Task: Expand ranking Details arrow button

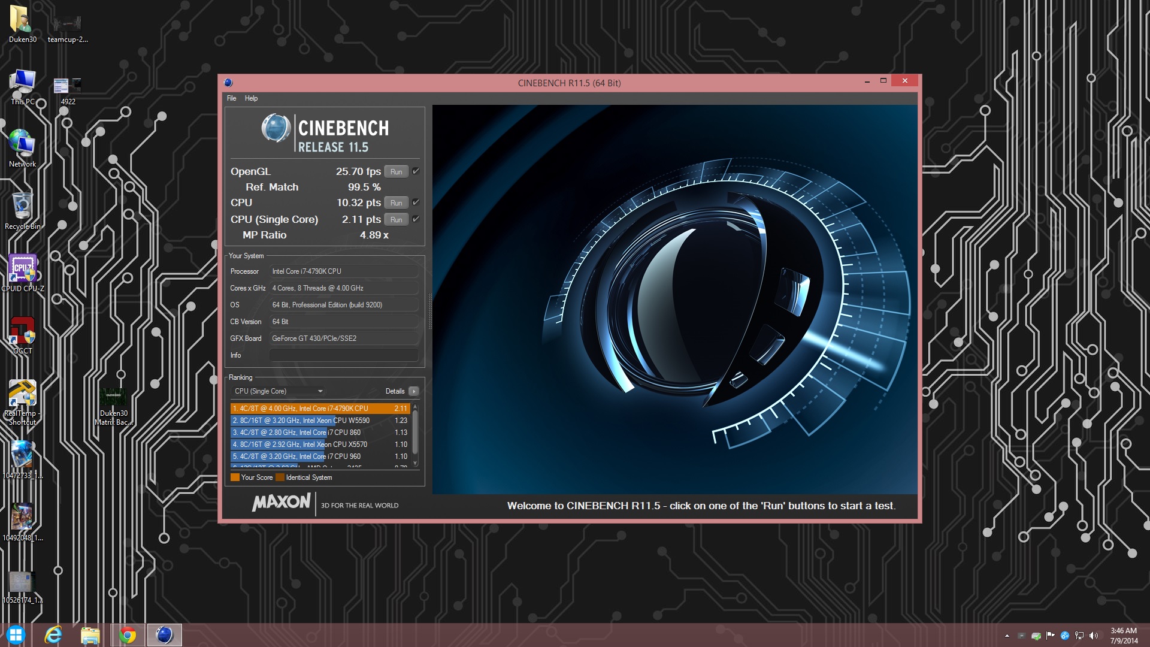Action: [413, 391]
